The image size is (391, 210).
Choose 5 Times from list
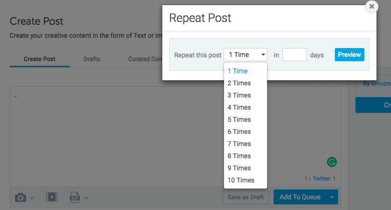pyautogui.click(x=239, y=119)
